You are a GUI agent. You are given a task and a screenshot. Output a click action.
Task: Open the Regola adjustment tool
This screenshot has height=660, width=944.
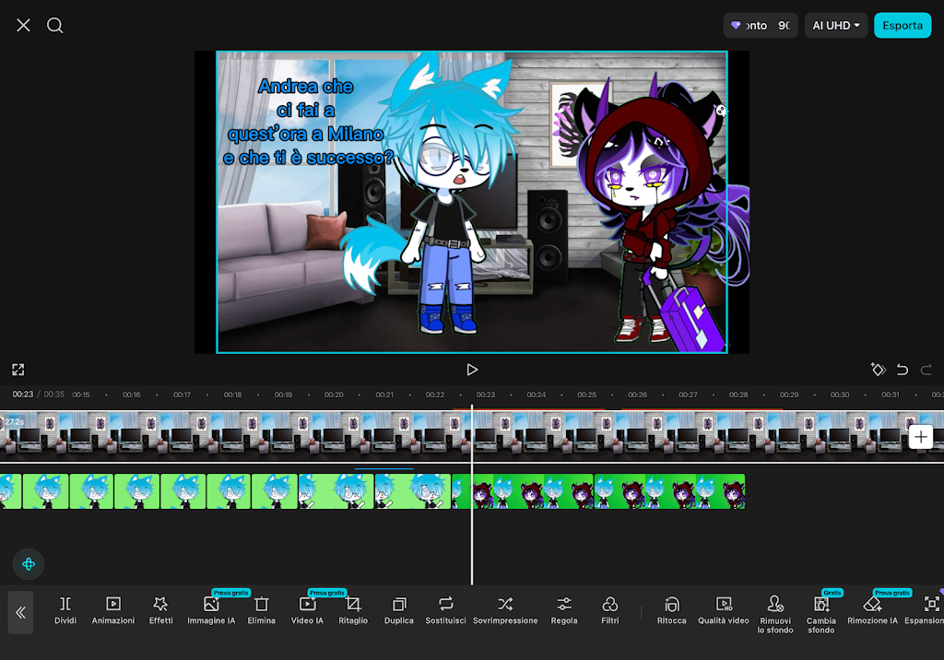pos(564,610)
